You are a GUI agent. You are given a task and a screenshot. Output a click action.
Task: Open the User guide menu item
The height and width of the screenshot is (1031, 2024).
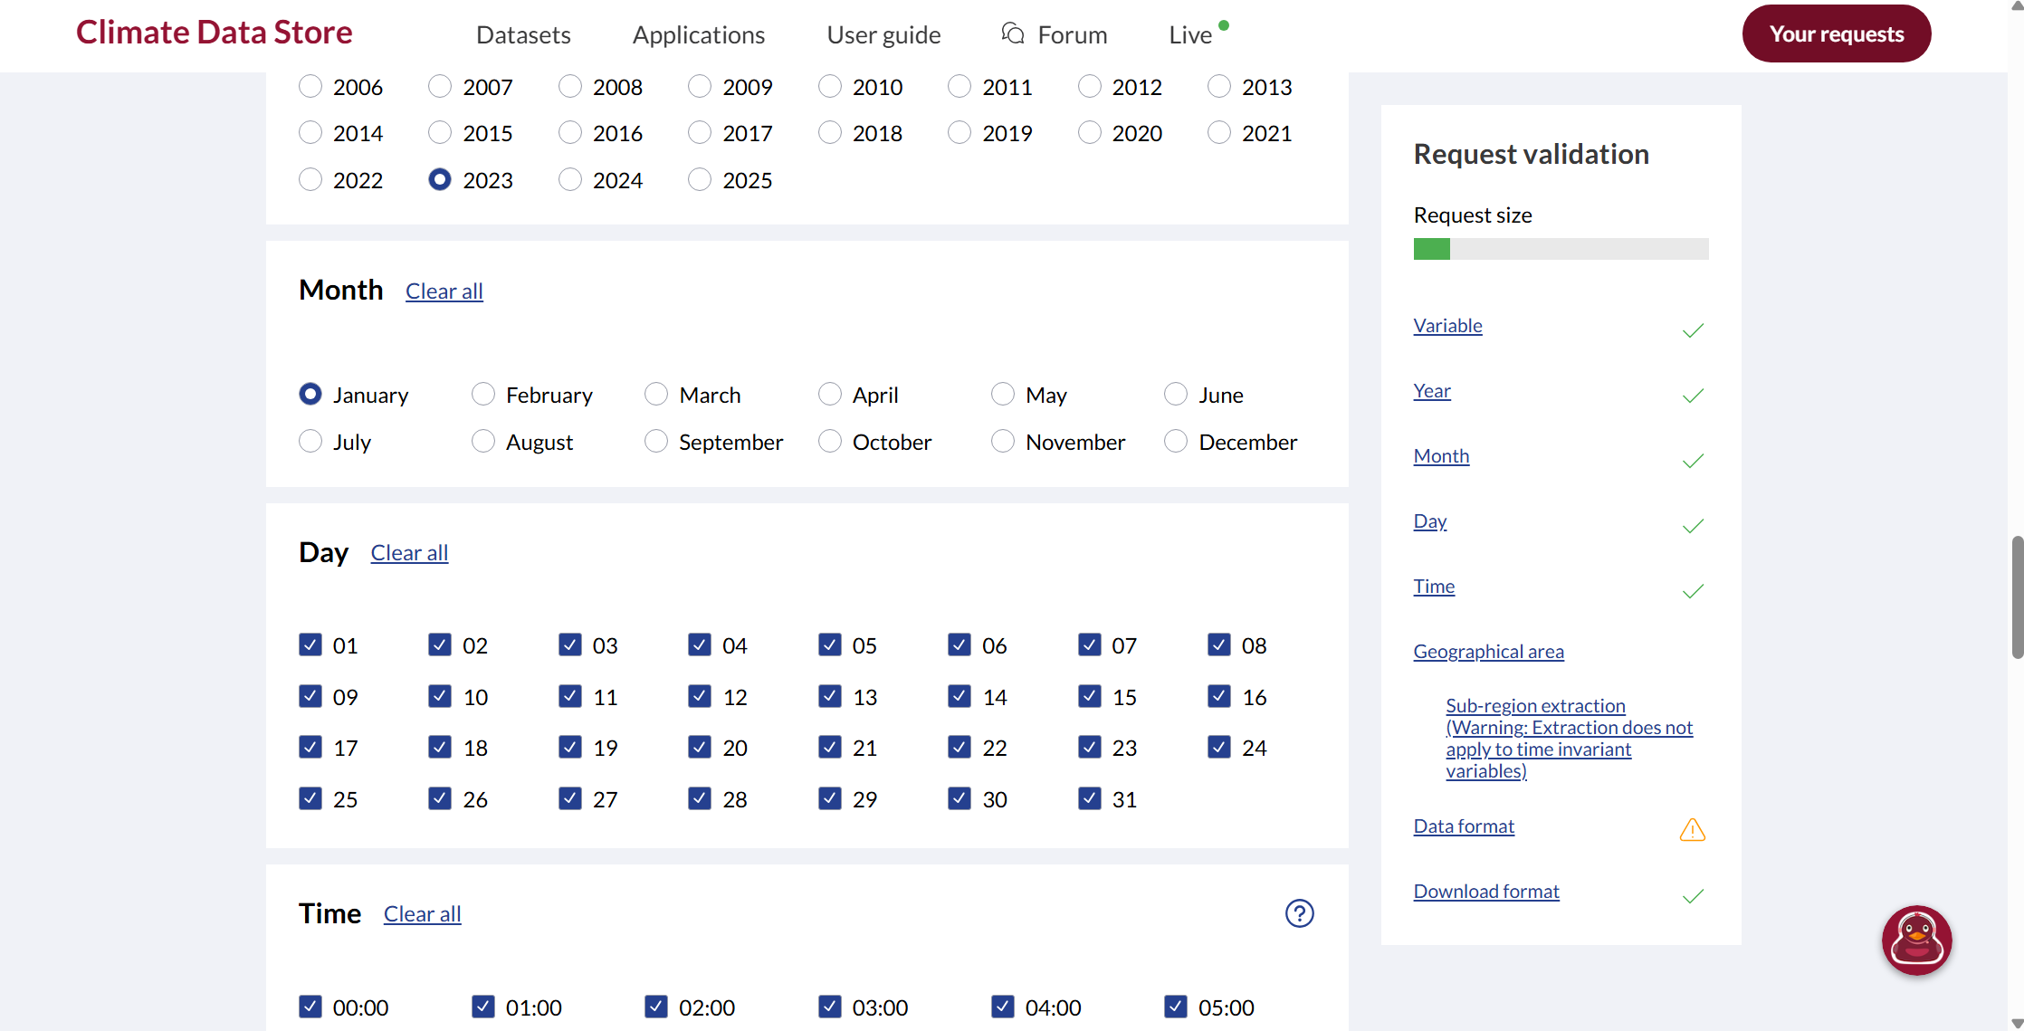883,34
